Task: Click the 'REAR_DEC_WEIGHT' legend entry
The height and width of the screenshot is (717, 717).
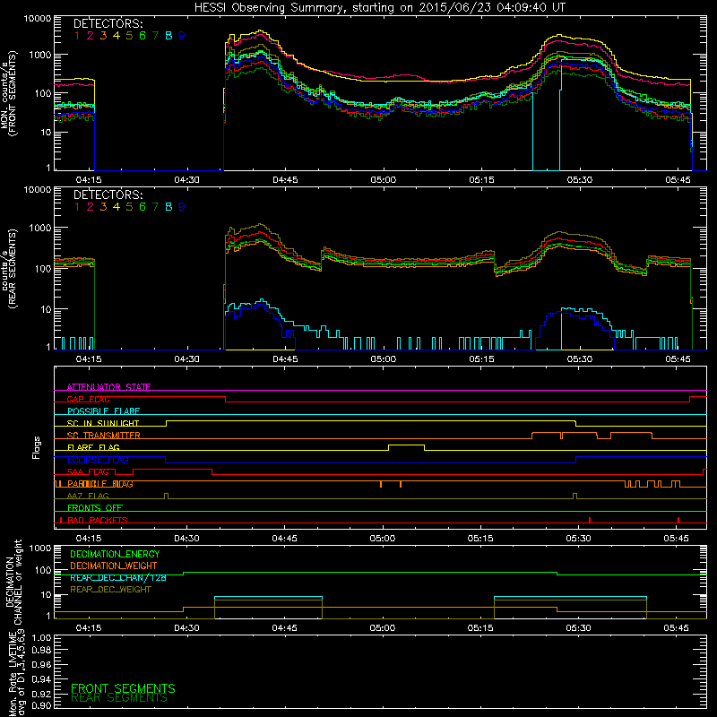Action: (x=110, y=590)
